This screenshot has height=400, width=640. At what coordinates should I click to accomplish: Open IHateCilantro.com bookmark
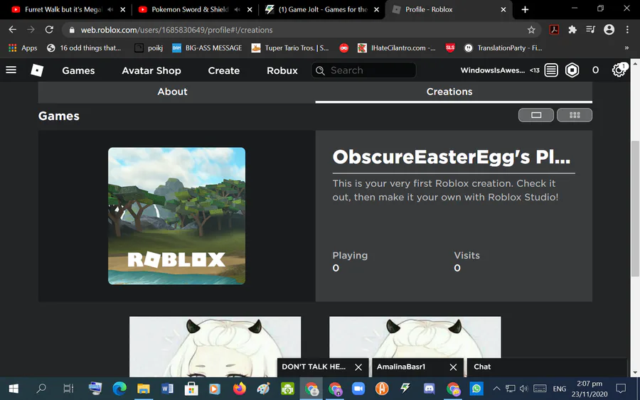[x=396, y=48]
